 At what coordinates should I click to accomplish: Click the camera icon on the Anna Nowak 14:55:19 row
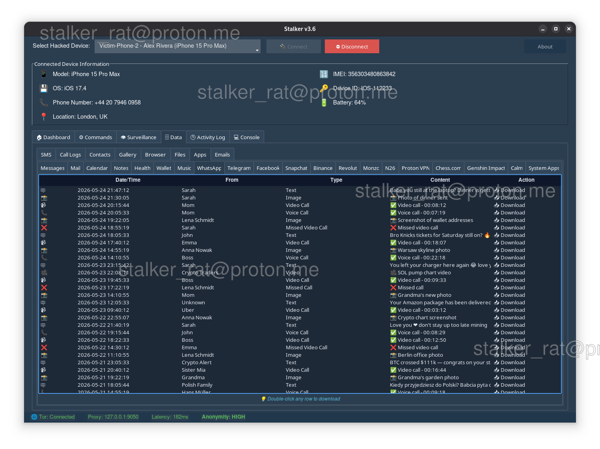click(44, 250)
